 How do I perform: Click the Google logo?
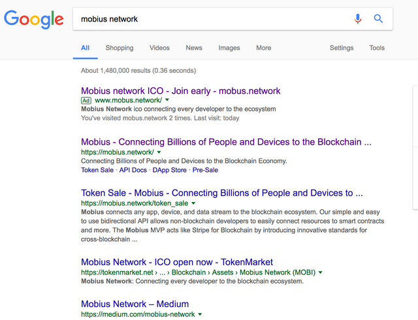click(x=34, y=20)
